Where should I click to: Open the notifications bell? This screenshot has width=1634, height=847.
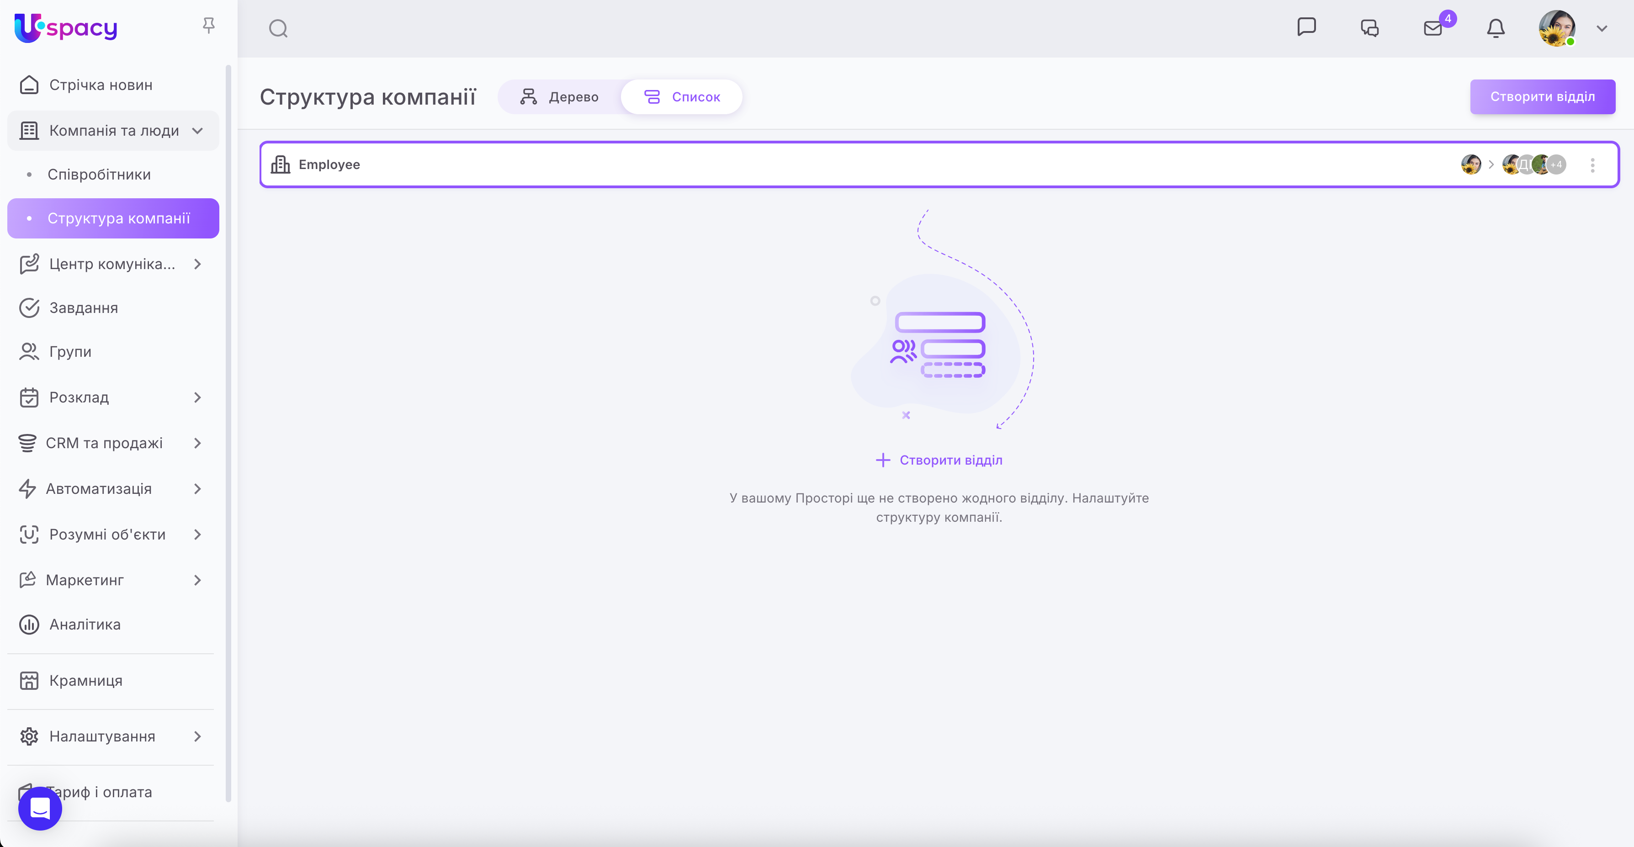click(1495, 28)
